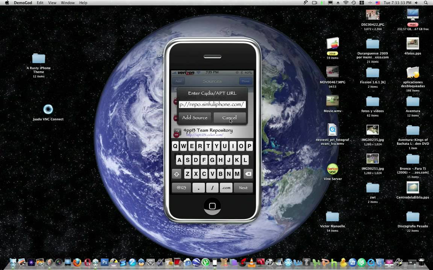This screenshot has height=270, width=433.
Task: Open Cyberduck from the Dock
Action: click(343, 262)
